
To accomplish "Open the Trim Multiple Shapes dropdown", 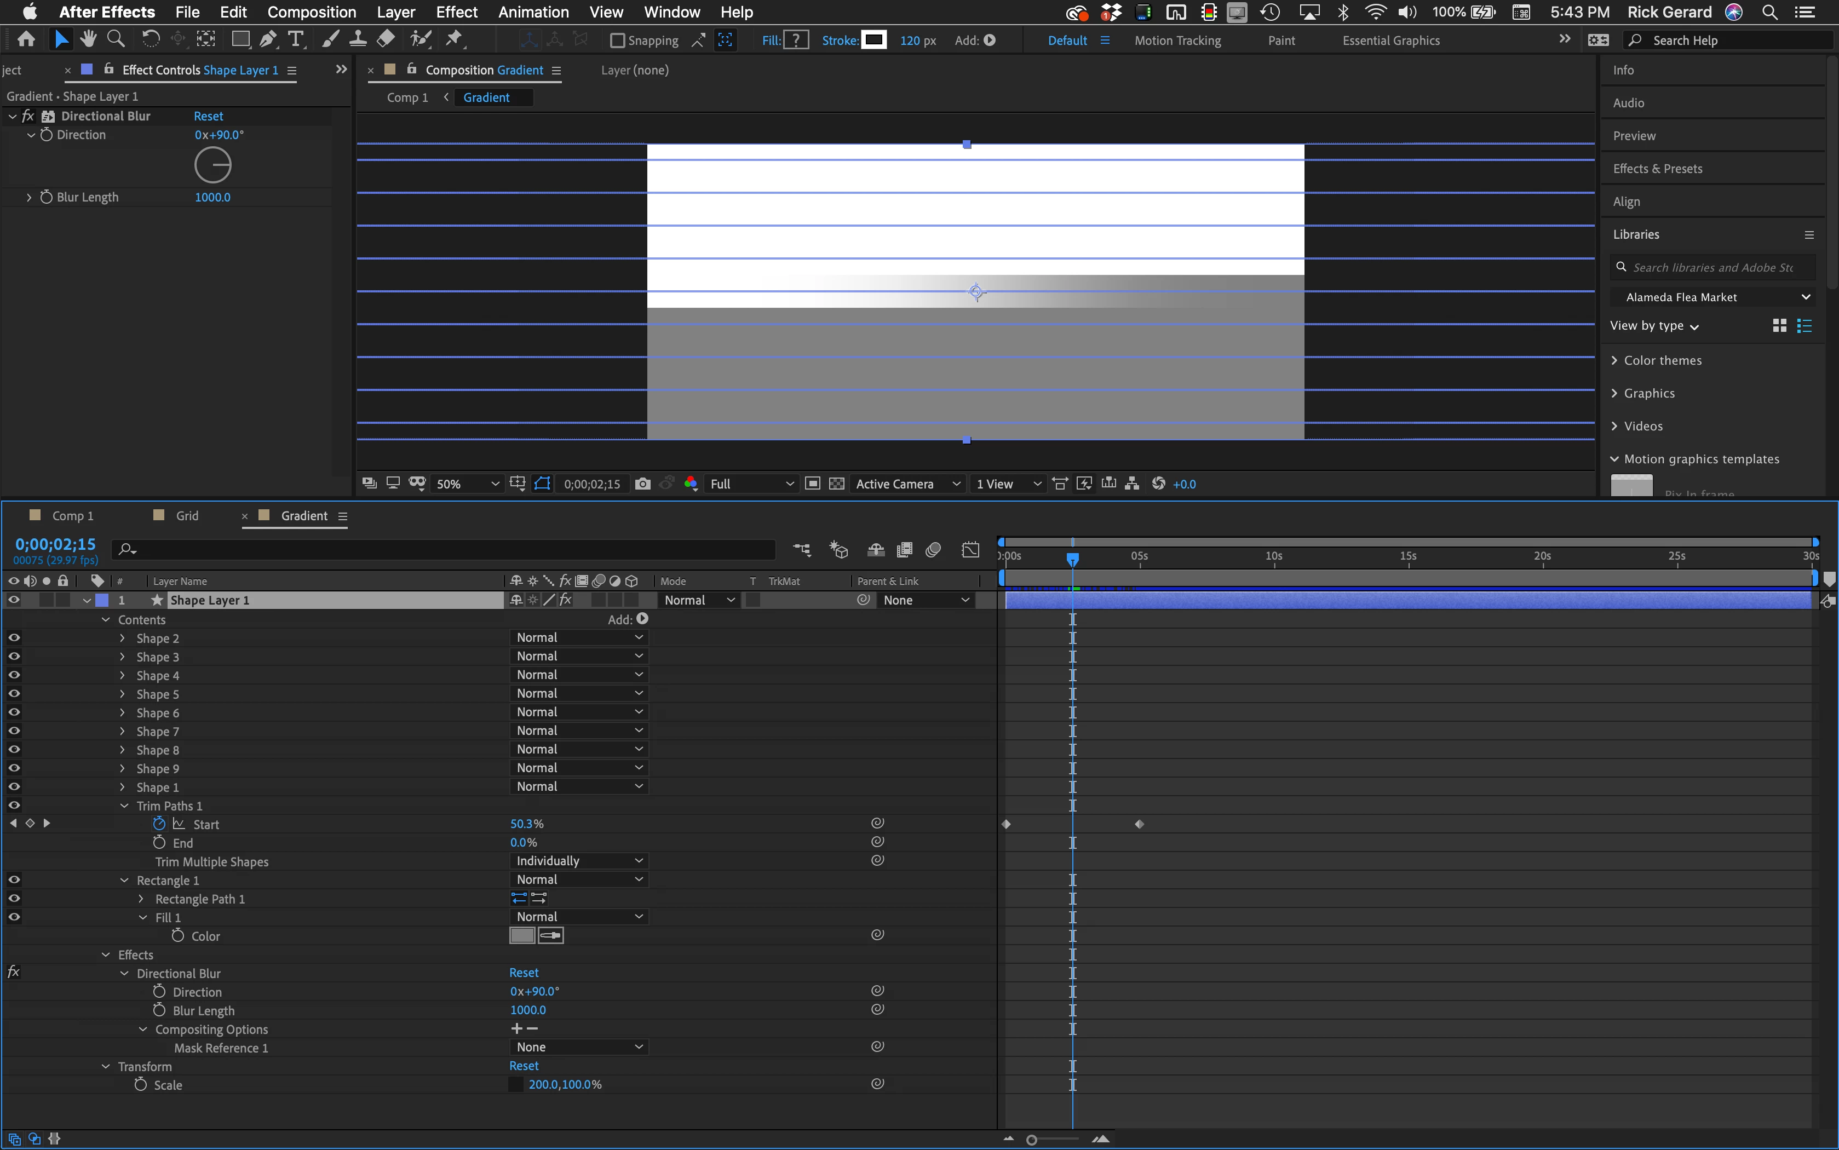I will point(578,861).
